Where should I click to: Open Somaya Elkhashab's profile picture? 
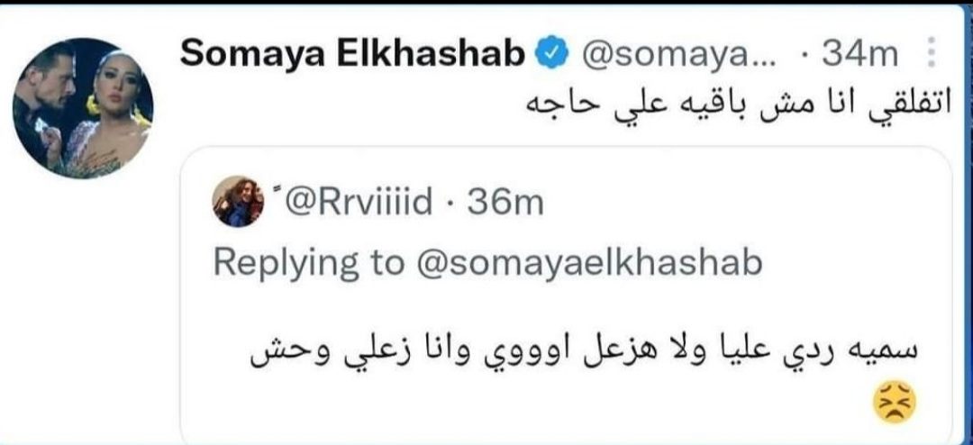coord(83,107)
